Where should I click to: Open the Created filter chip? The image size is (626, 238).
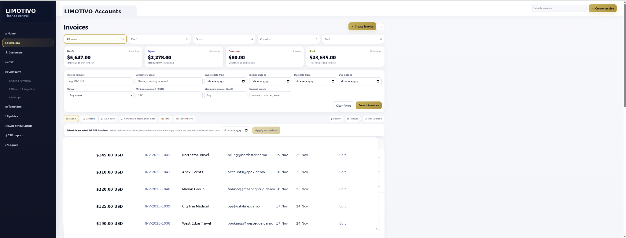click(89, 119)
